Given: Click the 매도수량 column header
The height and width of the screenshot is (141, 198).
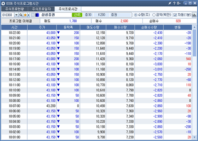Looking at the screenshot, I should pos(93,27).
